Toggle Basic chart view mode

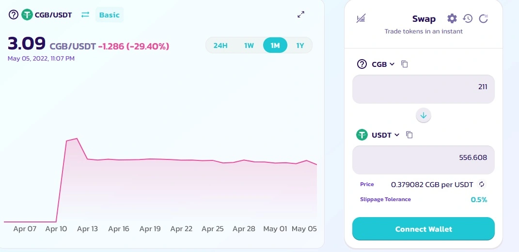tap(109, 15)
